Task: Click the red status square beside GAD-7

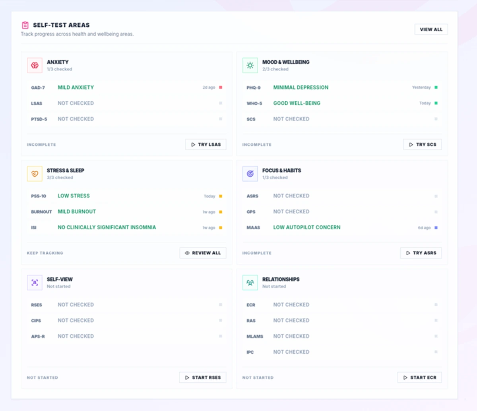Action: (221, 87)
